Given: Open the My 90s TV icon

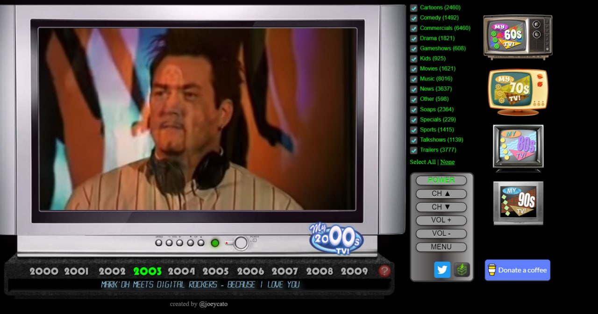Looking at the screenshot, I should tap(518, 203).
